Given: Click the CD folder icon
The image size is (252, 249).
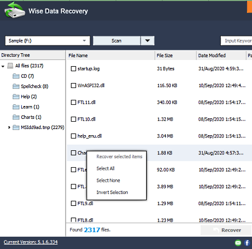Looking at the screenshot, I should 16,76.
